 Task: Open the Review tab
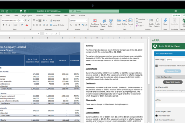(57, 16)
